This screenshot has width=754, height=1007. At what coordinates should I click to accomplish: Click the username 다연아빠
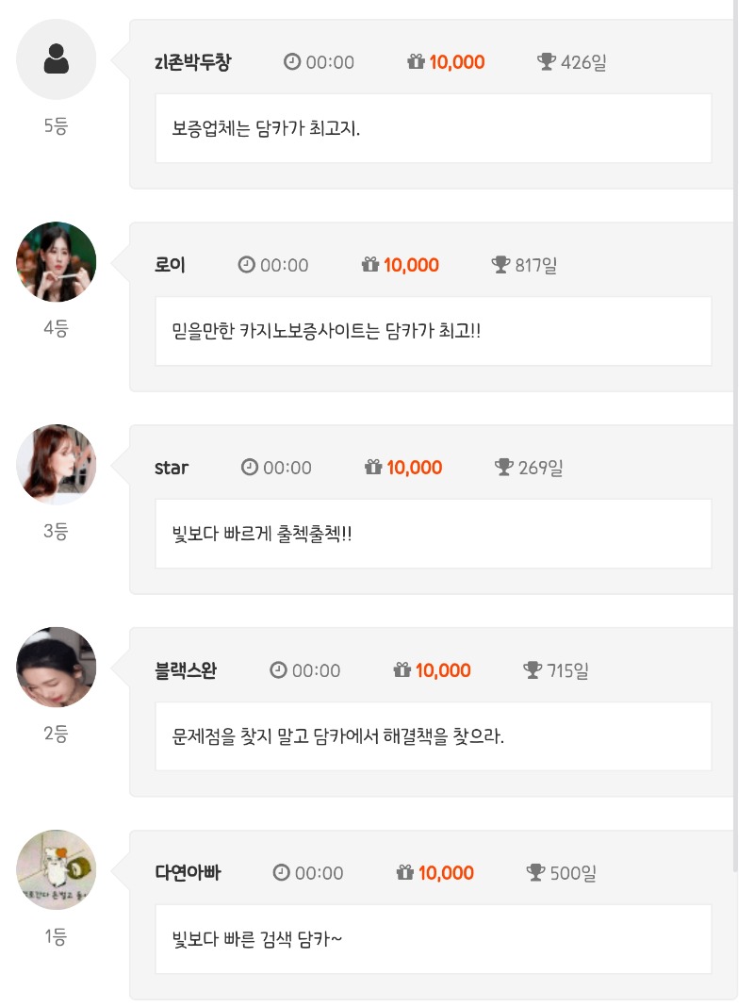click(188, 873)
